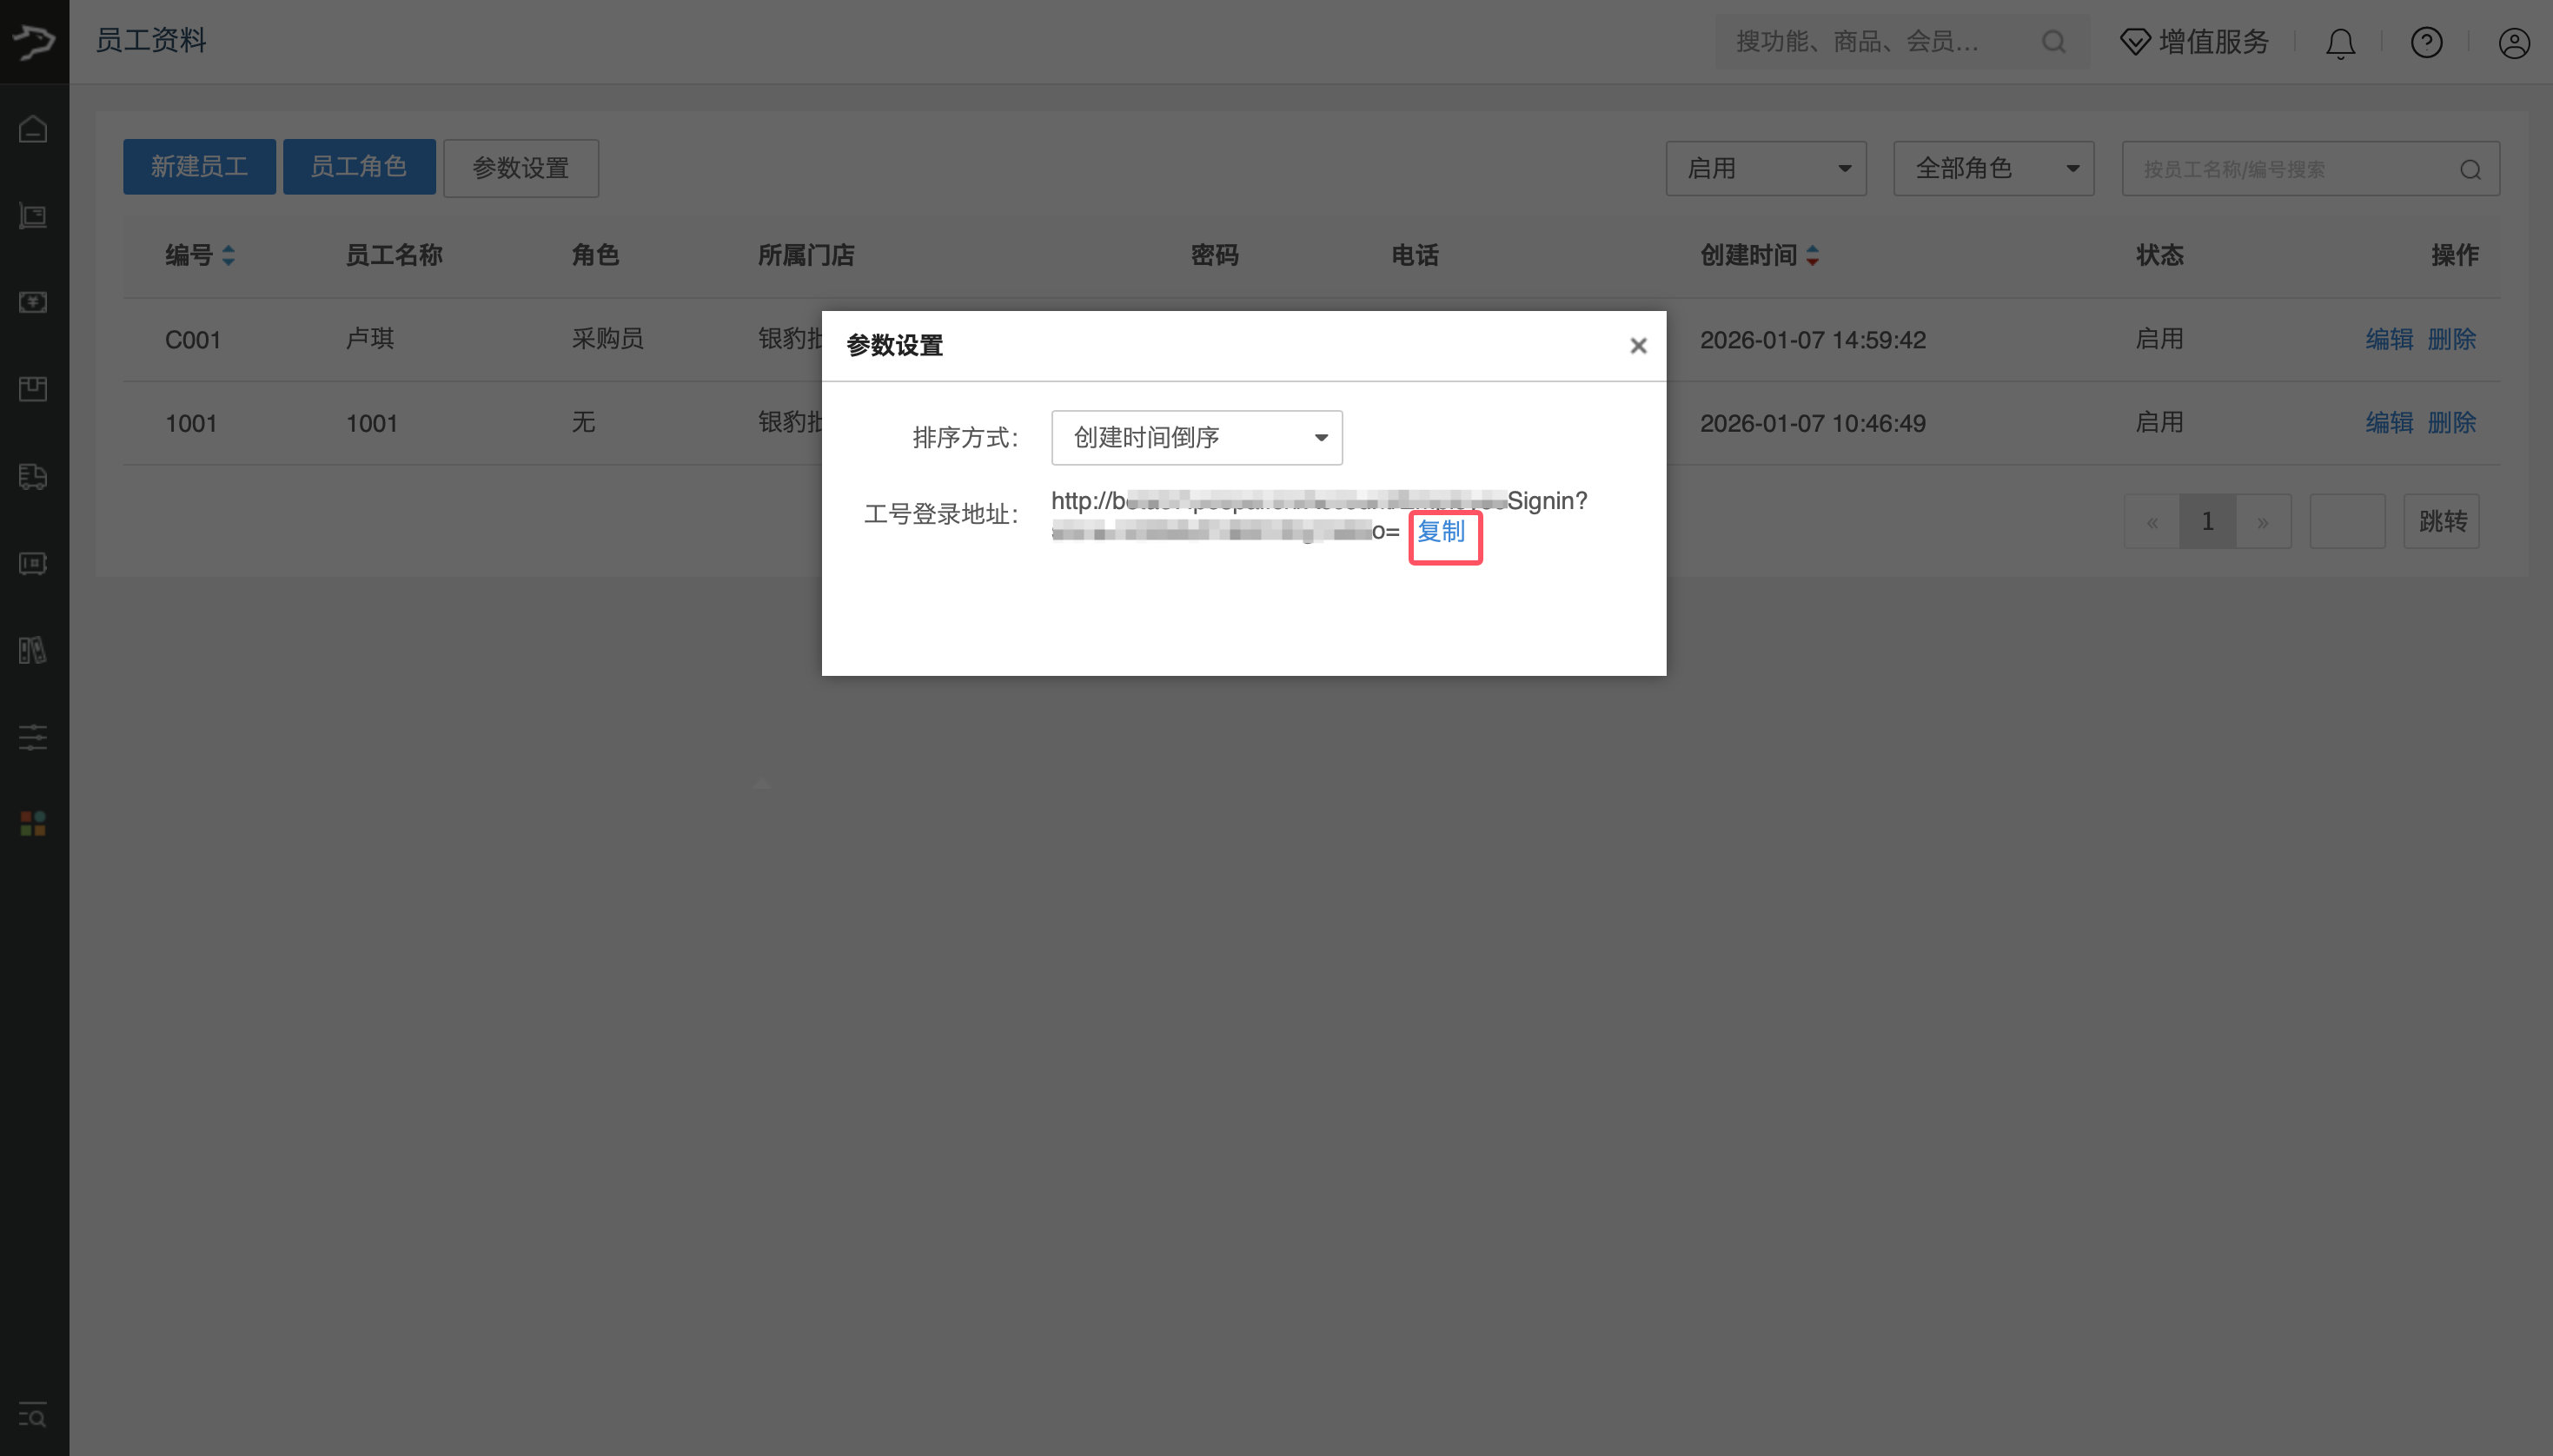
Task: Click the 新建员工 button
Action: (199, 167)
